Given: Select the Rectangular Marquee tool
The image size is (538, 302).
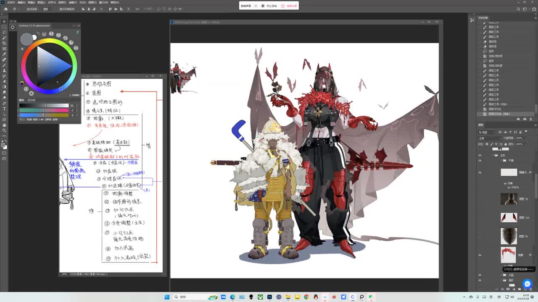Looking at the screenshot, I should coord(4,27).
